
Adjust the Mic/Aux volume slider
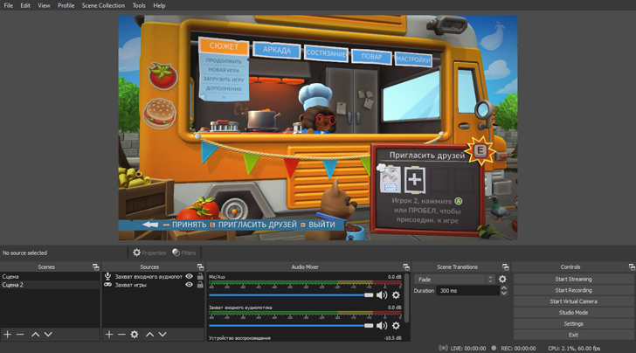coord(291,295)
